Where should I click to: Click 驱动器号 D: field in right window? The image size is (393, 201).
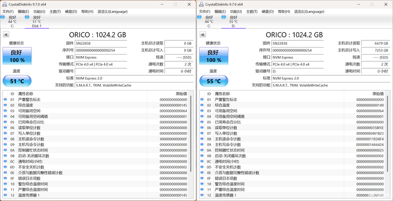coord(298,71)
